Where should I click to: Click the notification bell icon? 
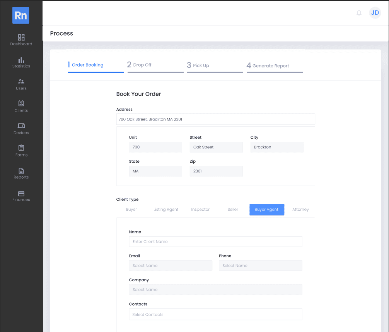359,13
